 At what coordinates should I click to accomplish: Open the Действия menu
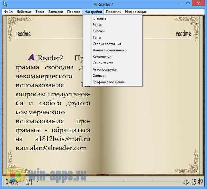(x=24, y=12)
